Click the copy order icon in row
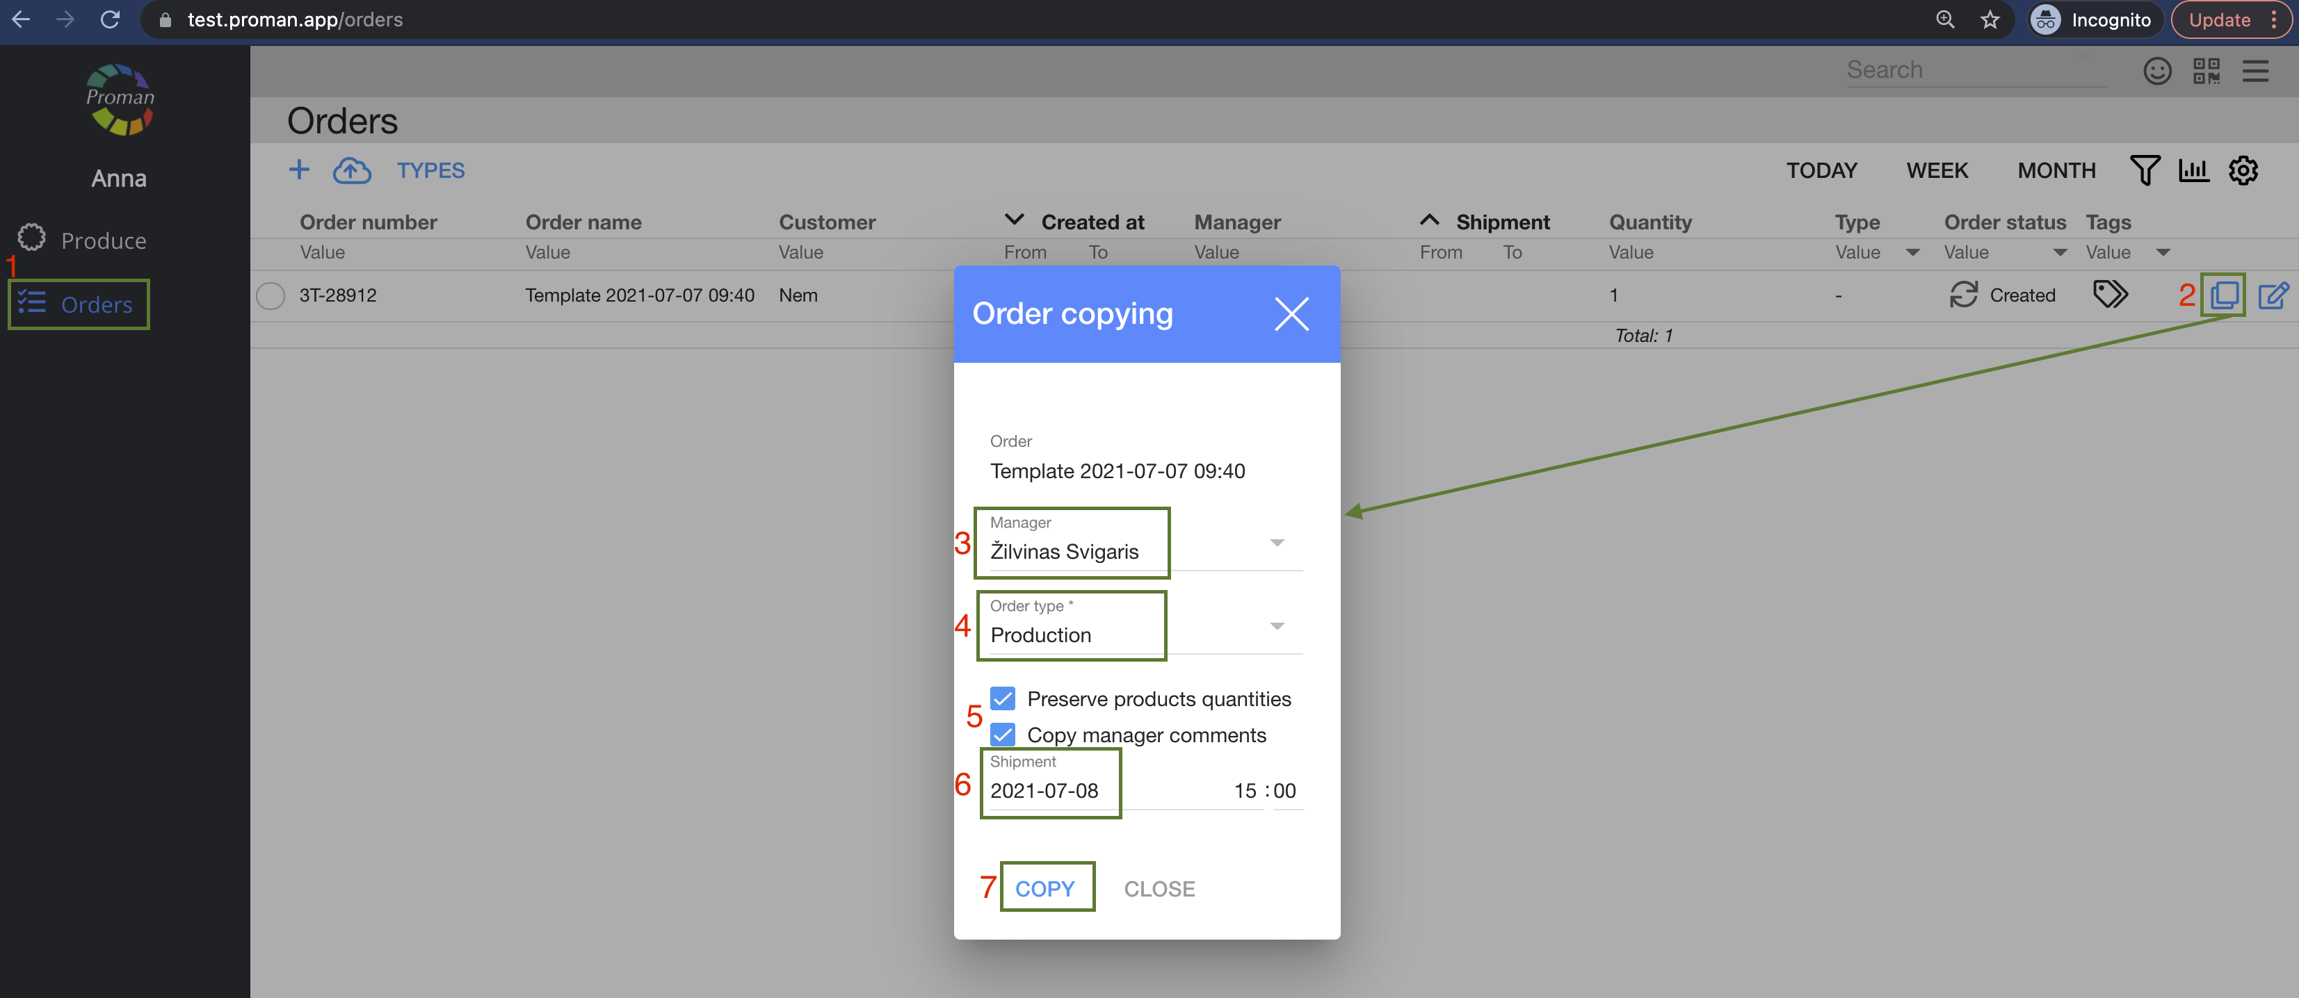The image size is (2299, 998). (2223, 295)
